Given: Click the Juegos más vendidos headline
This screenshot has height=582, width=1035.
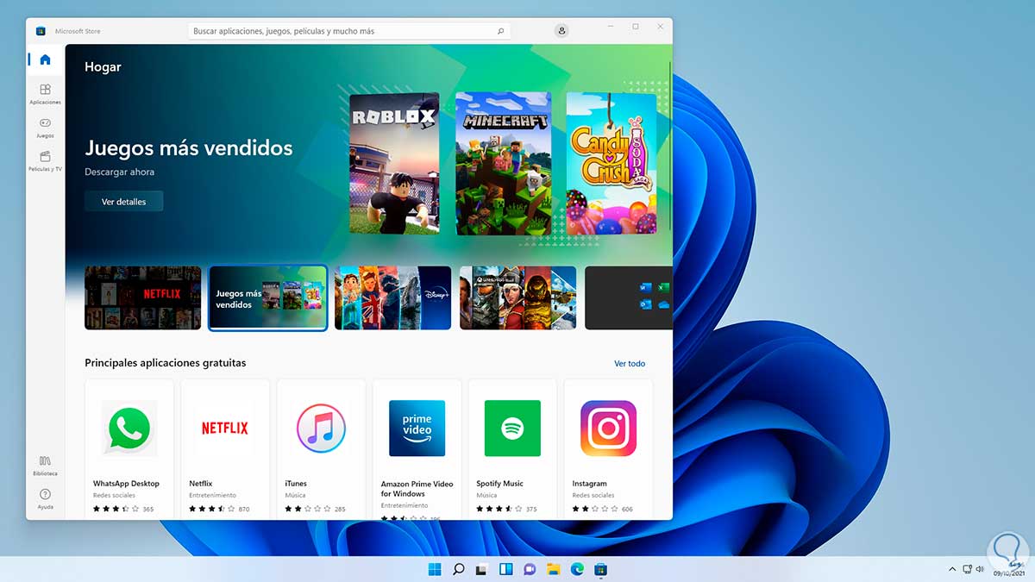Looking at the screenshot, I should [x=189, y=148].
